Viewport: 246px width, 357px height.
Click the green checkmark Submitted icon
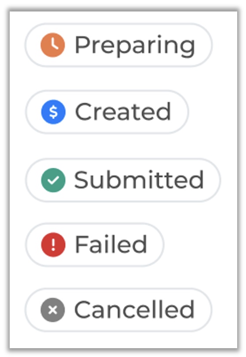point(53,180)
